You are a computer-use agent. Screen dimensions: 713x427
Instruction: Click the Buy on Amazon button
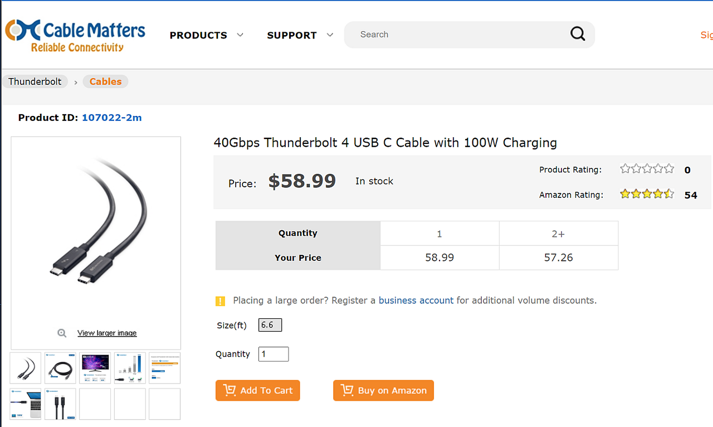(383, 390)
